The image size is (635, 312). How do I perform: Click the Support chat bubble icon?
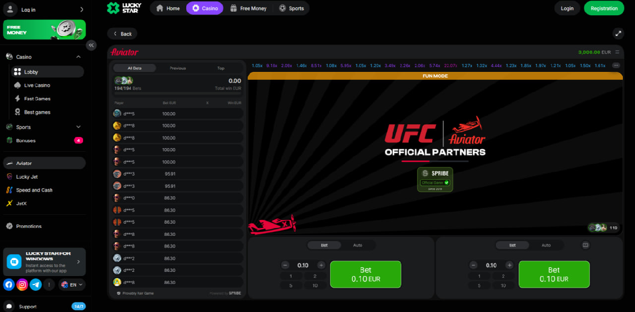(x=9, y=306)
